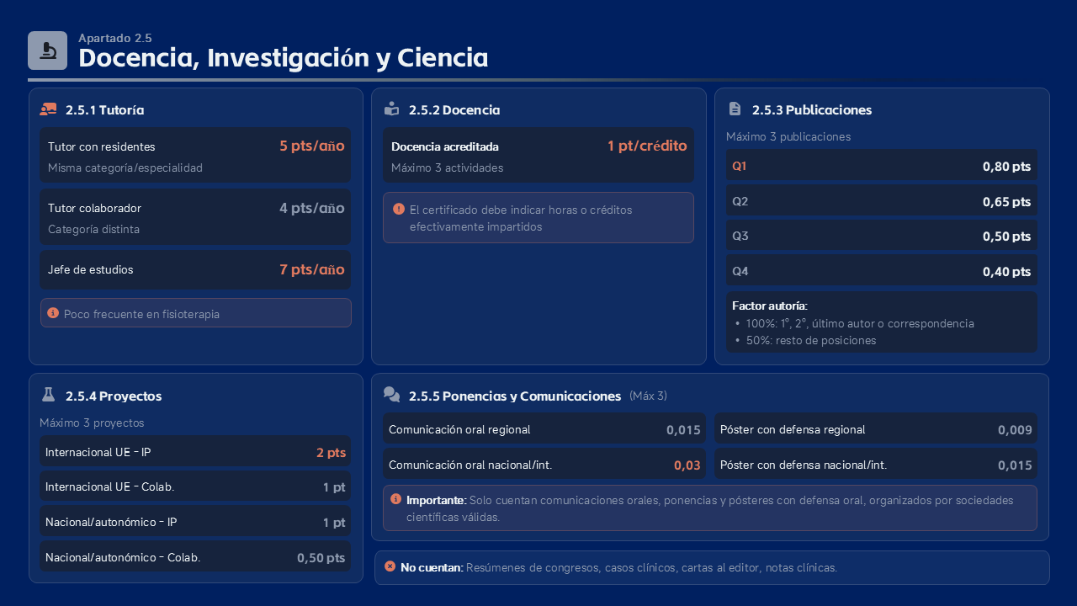Click the Docencia acreditada card
This screenshot has width=1077, height=606.
[x=538, y=155]
